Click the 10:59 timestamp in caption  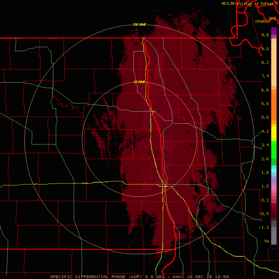point(222,277)
